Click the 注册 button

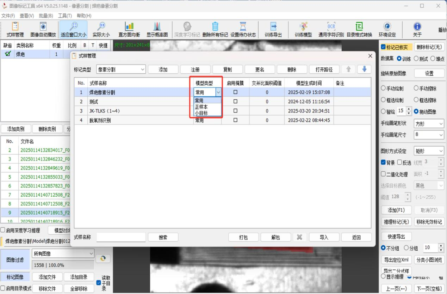(195, 69)
